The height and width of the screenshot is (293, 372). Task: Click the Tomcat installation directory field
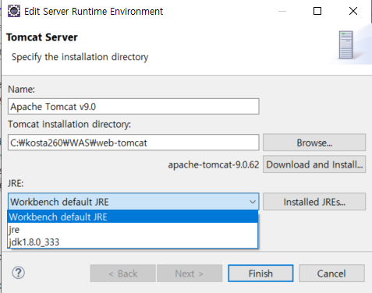click(x=133, y=143)
